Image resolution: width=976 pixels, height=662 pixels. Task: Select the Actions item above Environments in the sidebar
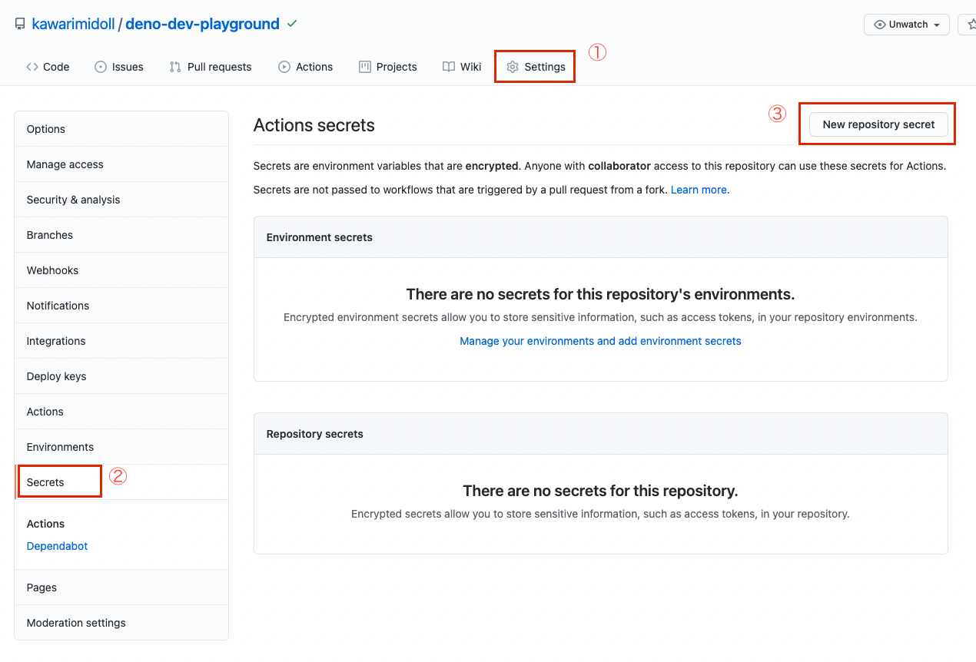coord(121,412)
